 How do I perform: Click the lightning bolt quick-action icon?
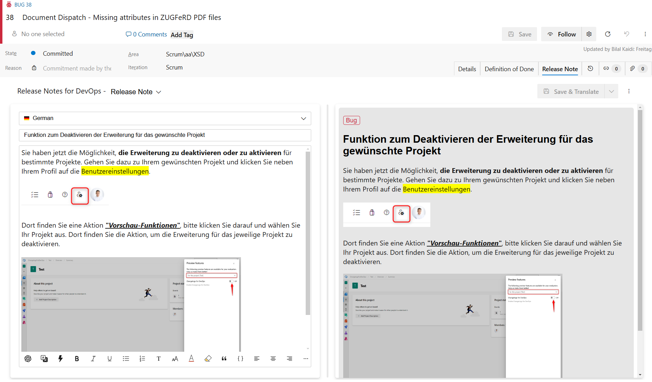(x=61, y=359)
